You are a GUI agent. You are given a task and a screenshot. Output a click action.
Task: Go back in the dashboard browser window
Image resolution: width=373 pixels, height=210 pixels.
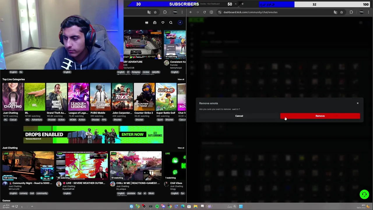pos(191,12)
